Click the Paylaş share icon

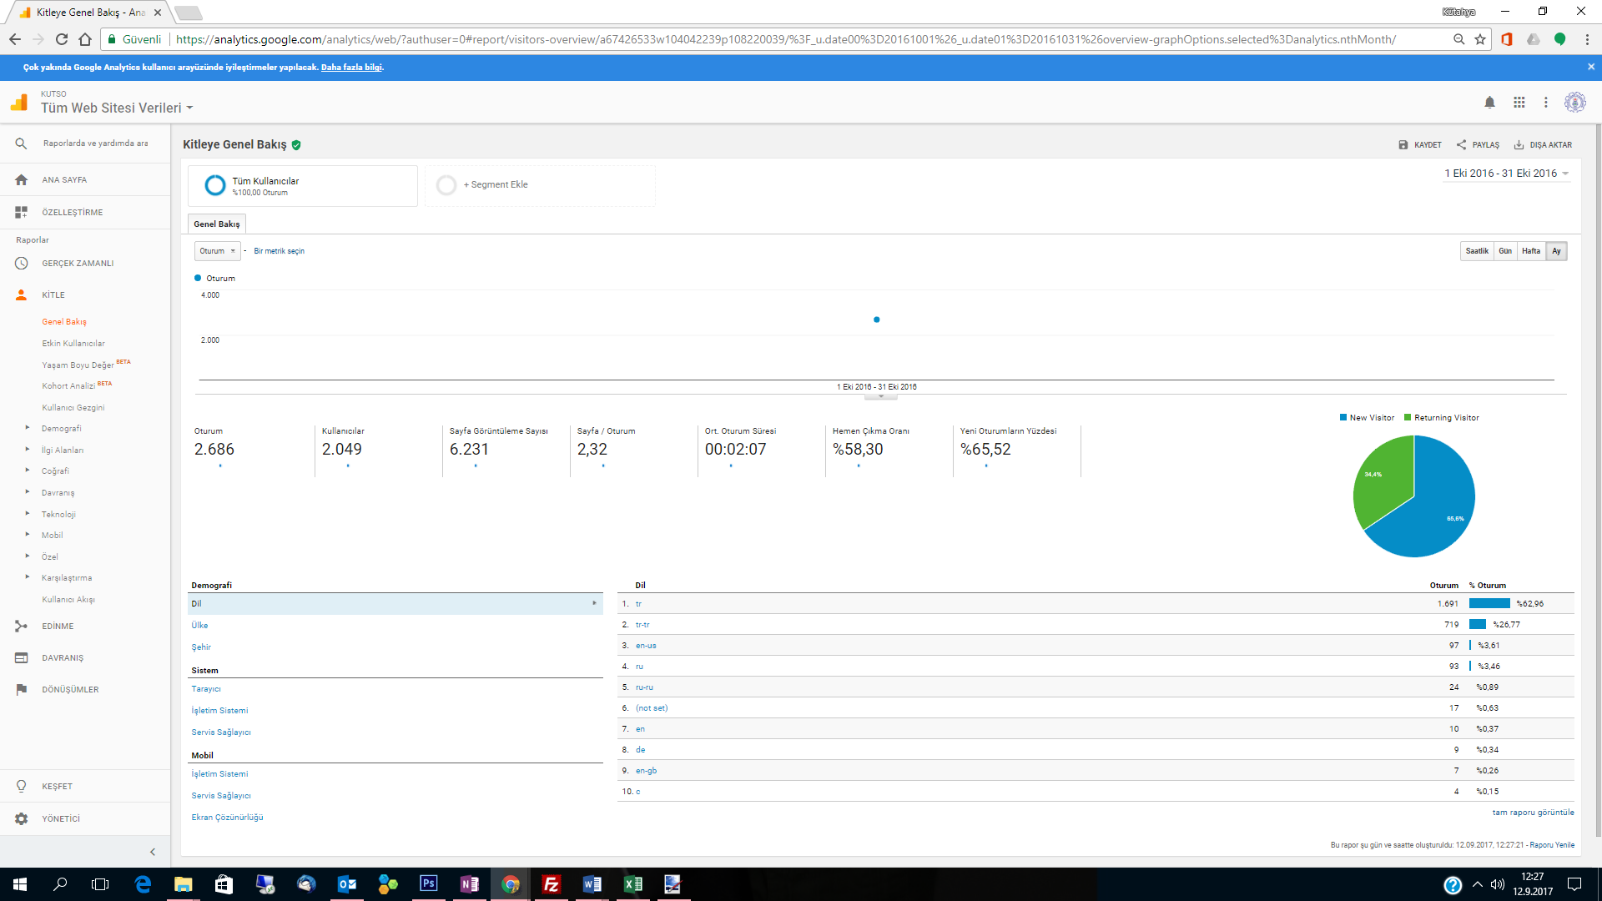pyautogui.click(x=1461, y=145)
